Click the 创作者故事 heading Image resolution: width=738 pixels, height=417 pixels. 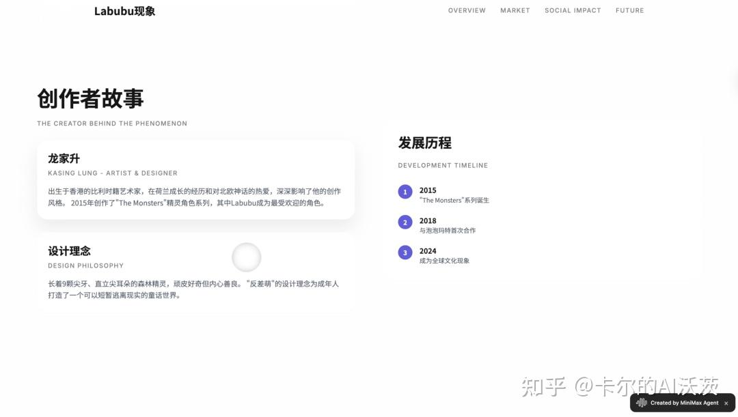click(90, 99)
